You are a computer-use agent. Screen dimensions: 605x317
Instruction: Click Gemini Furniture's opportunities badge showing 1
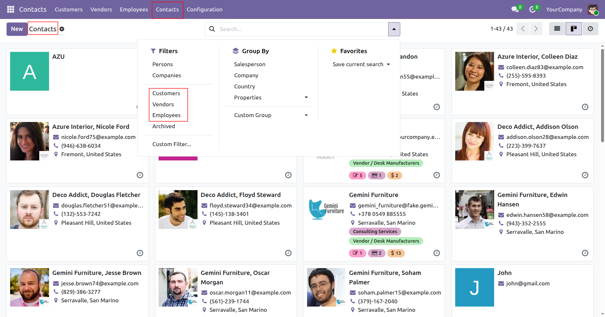point(357,253)
